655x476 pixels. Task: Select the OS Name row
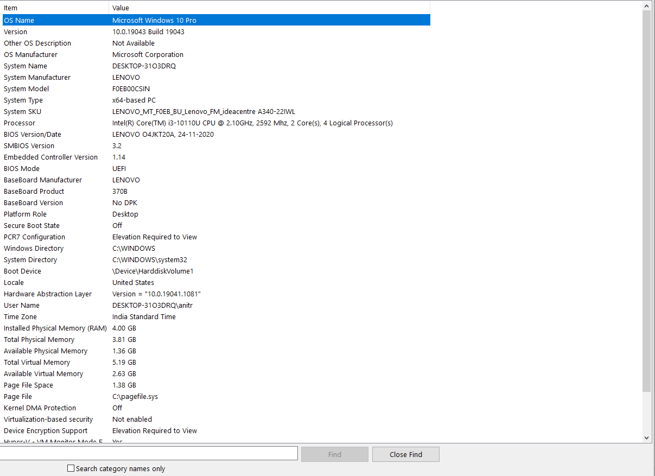(x=215, y=20)
